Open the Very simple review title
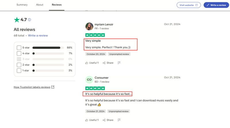This screenshot has width=230, height=128. point(93,41)
